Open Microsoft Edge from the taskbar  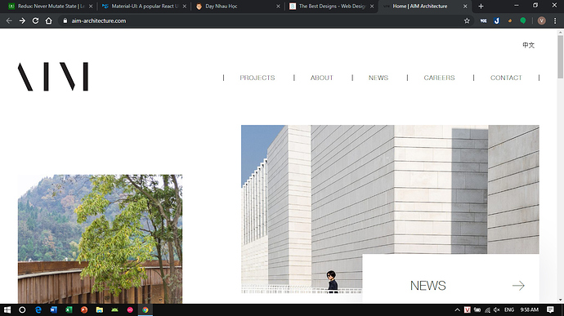38,309
